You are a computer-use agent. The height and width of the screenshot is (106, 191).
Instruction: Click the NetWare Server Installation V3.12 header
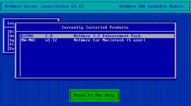tap(44, 6)
